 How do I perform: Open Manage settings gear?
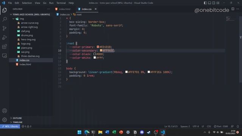click(x=5, y=120)
